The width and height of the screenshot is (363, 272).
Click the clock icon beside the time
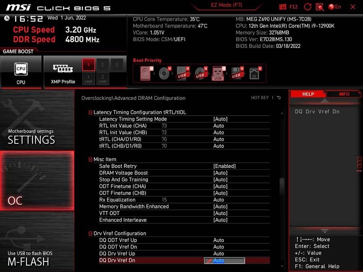7,18
